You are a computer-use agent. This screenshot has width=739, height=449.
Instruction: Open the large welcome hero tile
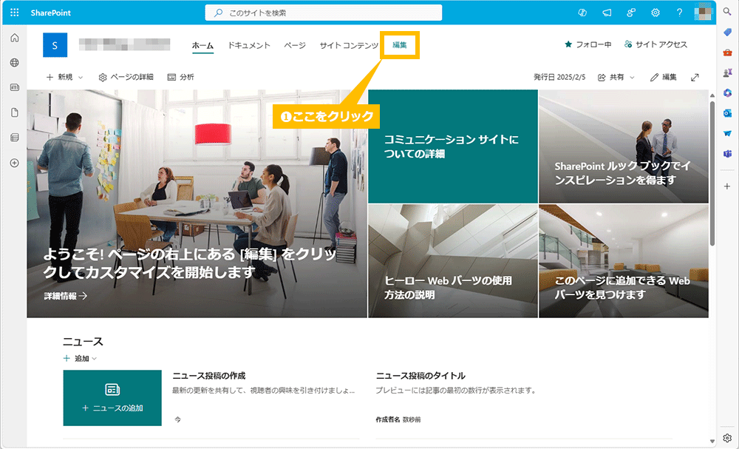point(197,203)
